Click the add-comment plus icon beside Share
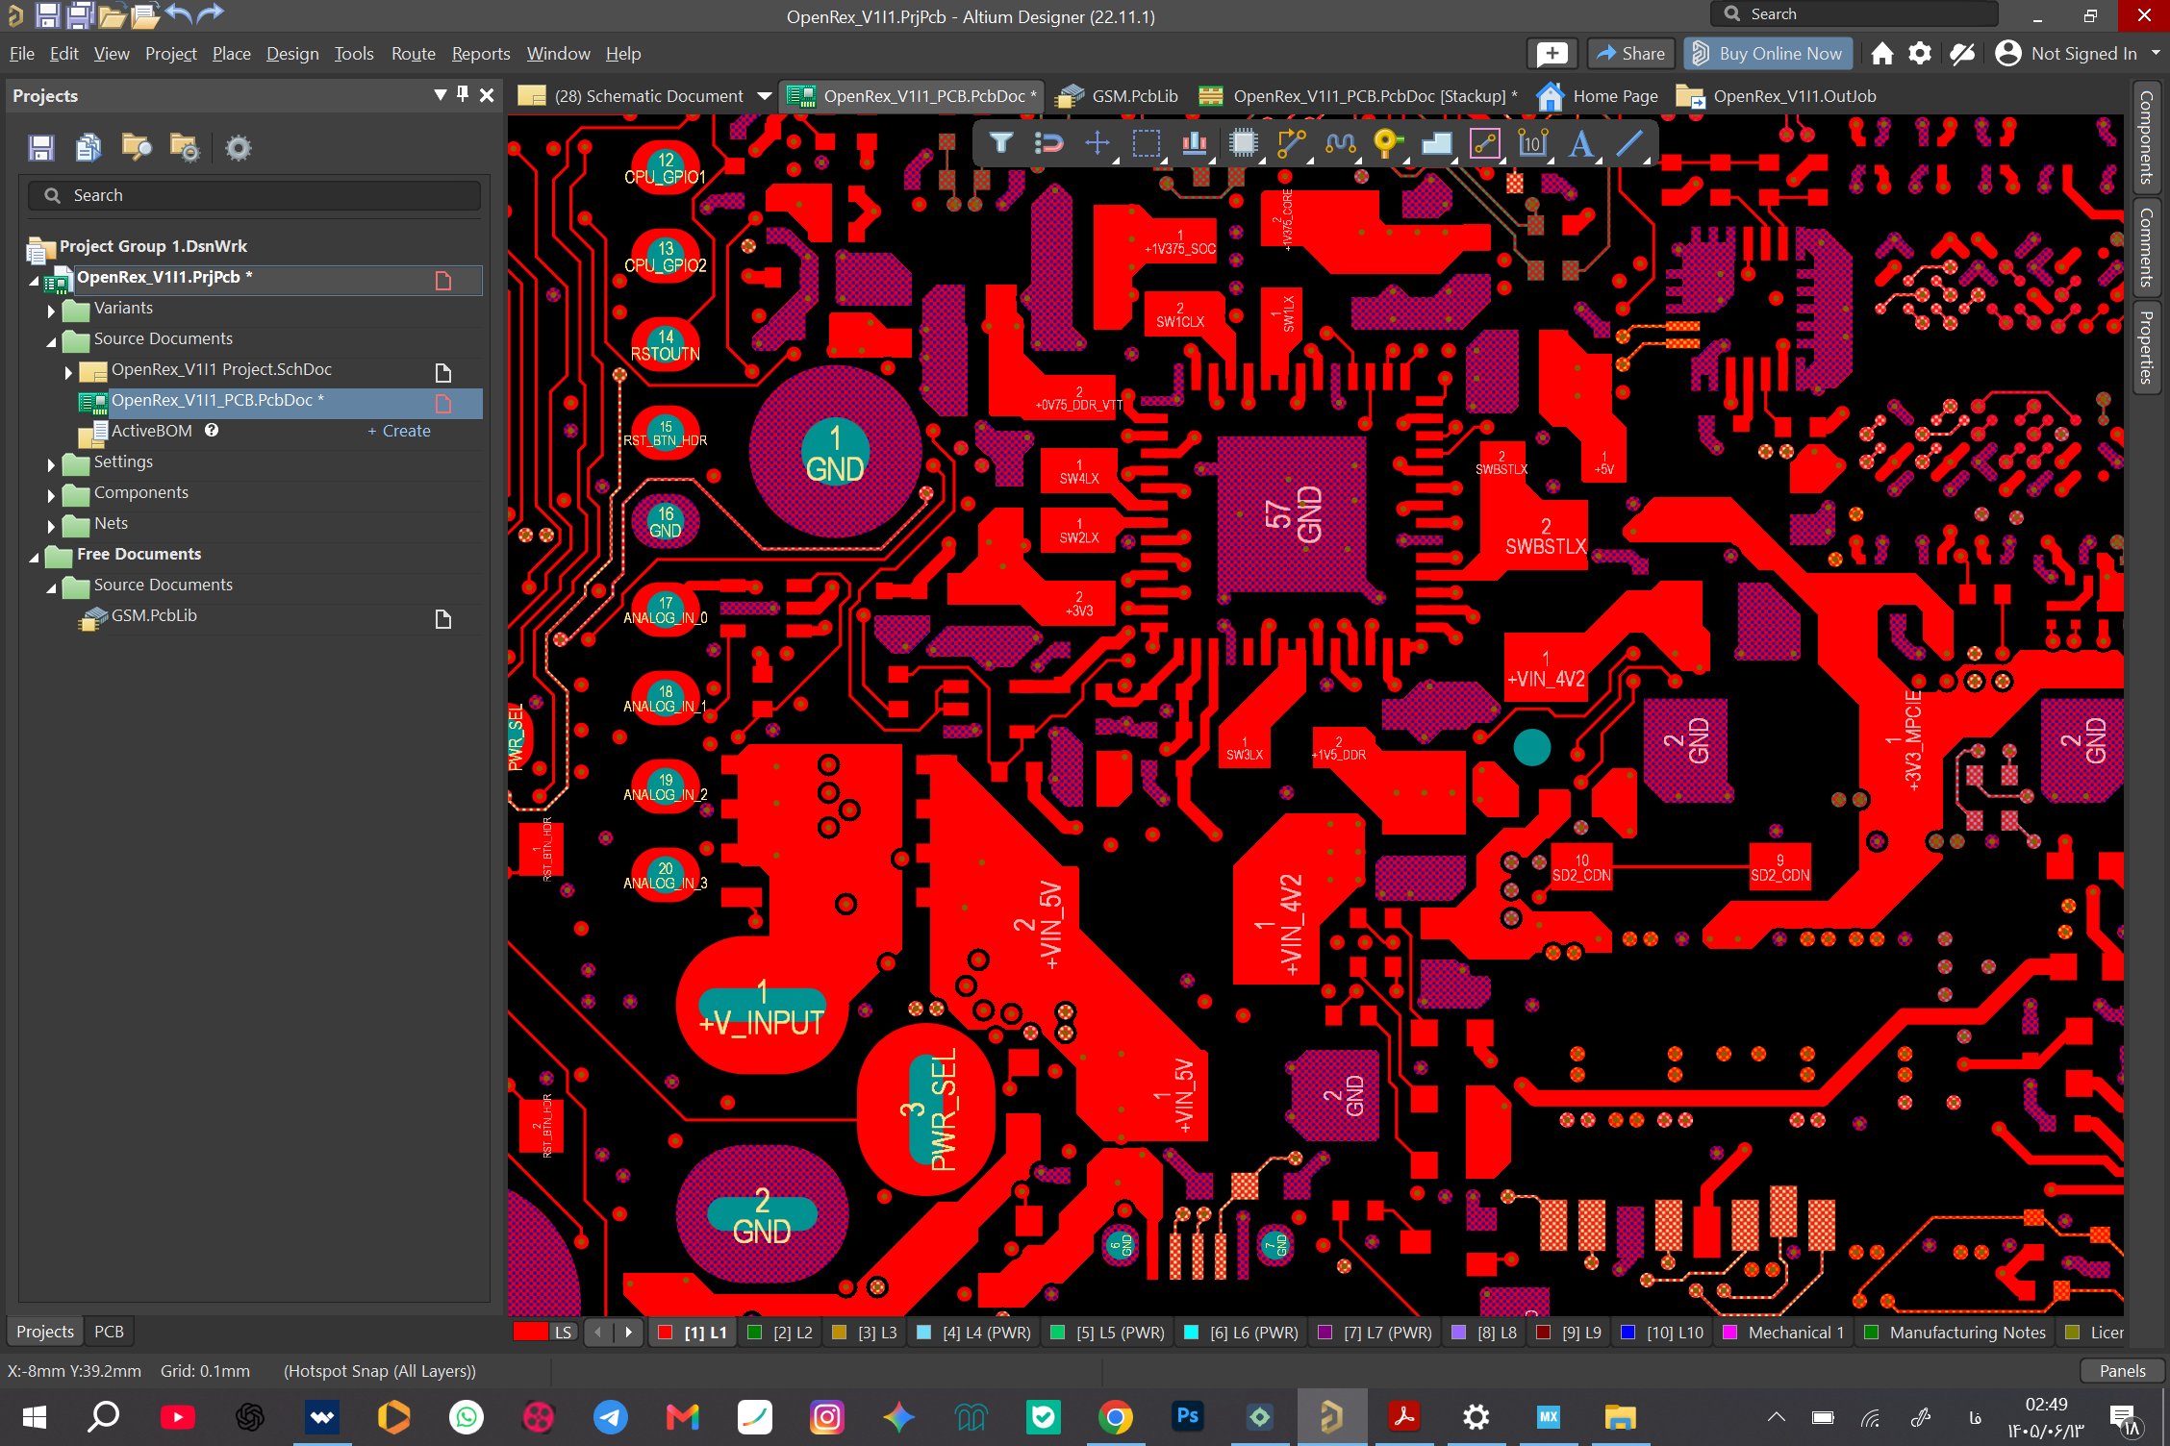The image size is (2170, 1446). [1552, 54]
